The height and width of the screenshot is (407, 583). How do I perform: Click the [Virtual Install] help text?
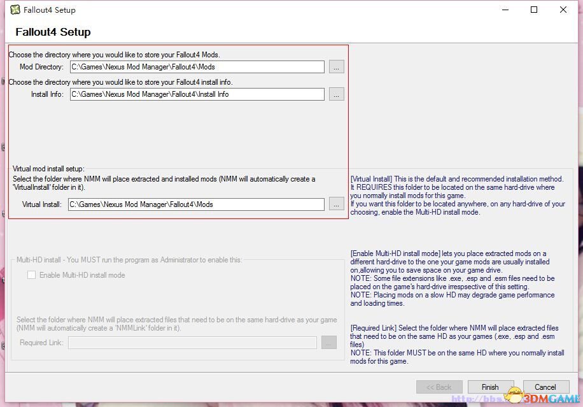458,196
